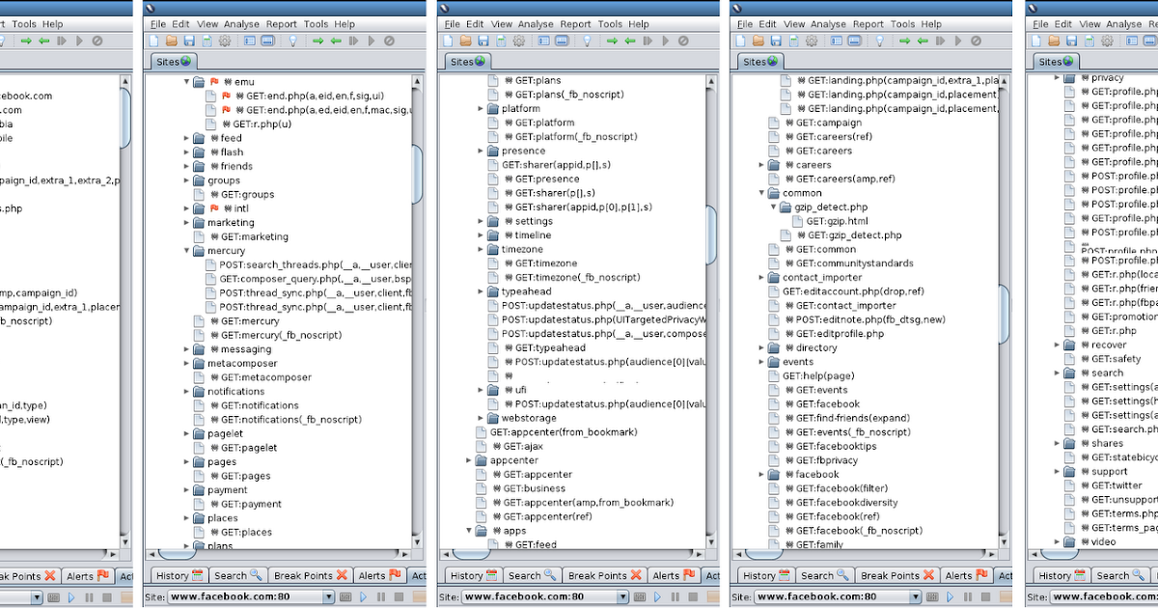
Task: Switch to Alerts tab in careers/common window
Action: coord(969,575)
